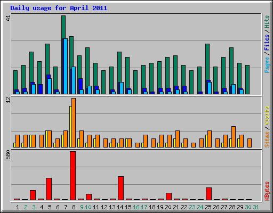Click day label "25"
Screen dimensions: 273x213
tap(208, 207)
